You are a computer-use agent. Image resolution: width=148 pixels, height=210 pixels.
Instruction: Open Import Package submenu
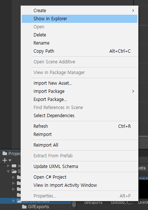point(80,91)
